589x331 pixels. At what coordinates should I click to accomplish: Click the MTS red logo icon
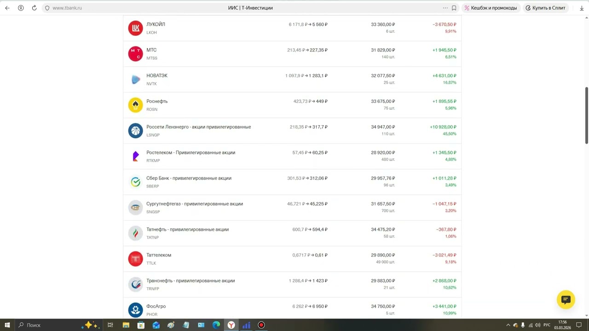135,54
